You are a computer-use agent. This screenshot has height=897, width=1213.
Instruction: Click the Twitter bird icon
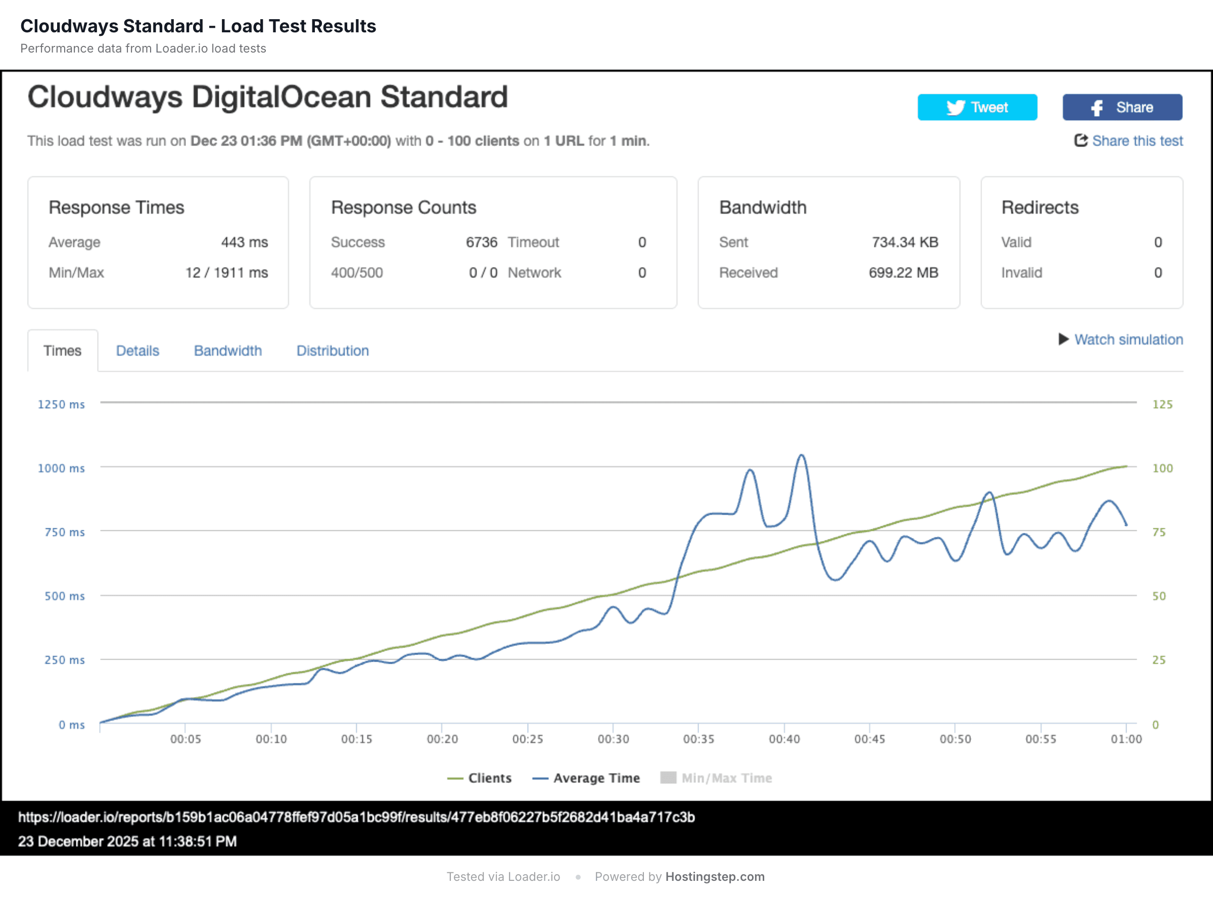coord(956,108)
